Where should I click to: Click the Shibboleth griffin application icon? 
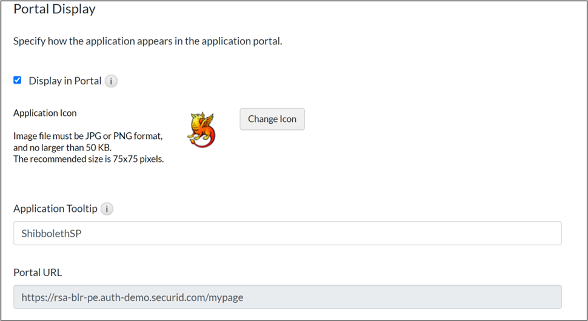[x=202, y=129]
